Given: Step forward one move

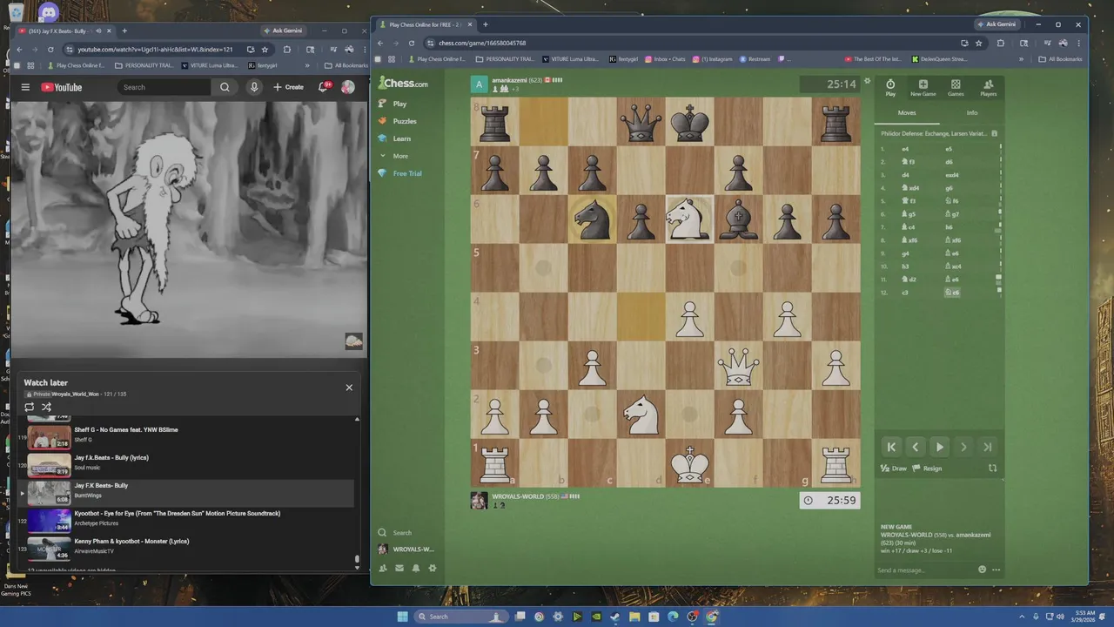Looking at the screenshot, I should (x=963, y=447).
